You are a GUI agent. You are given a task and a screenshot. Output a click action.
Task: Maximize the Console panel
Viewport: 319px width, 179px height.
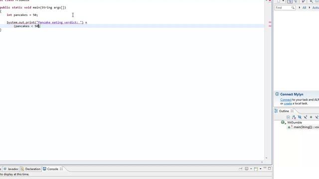pyautogui.click(x=270, y=169)
